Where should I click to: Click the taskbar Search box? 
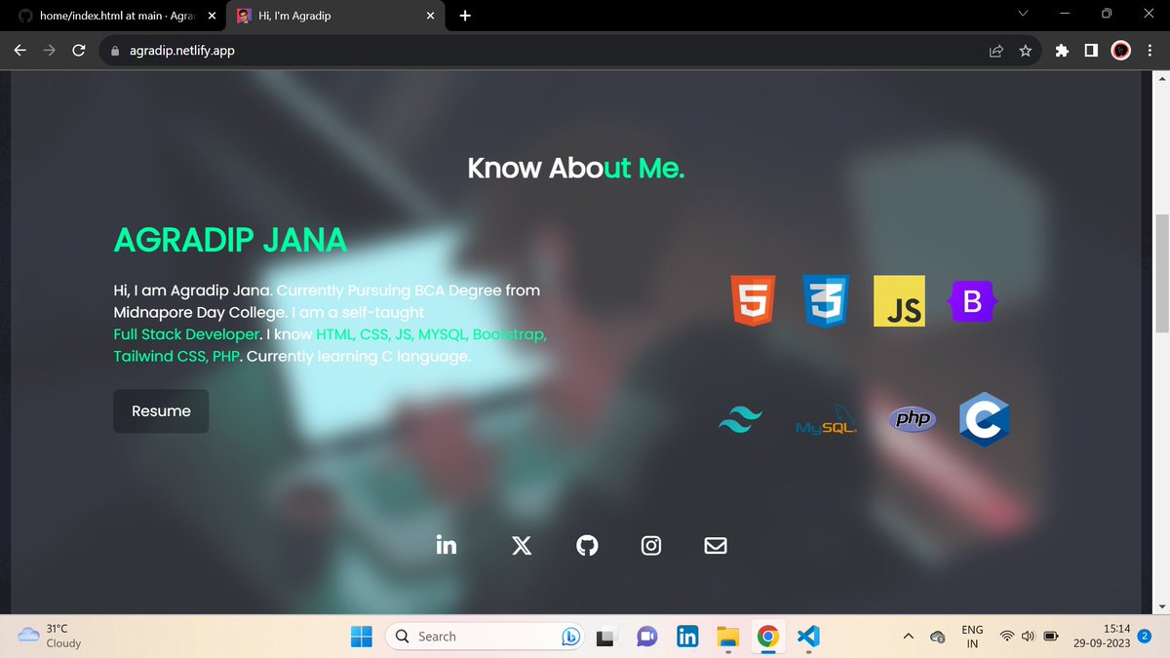pos(485,637)
